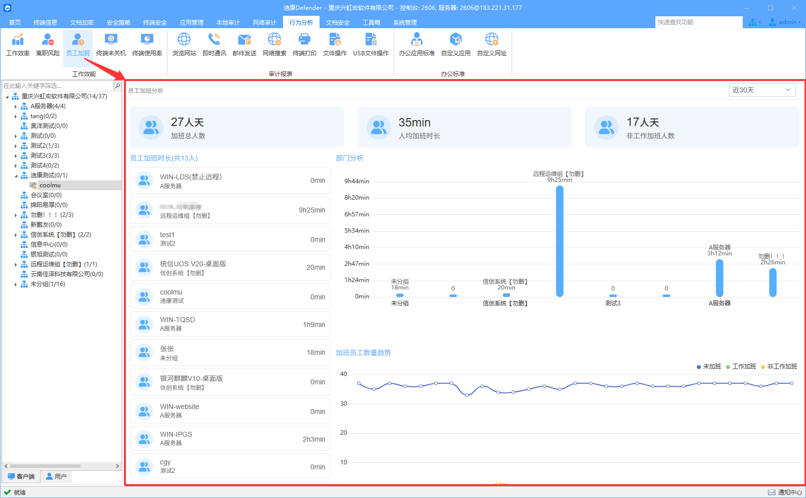The height and width of the screenshot is (498, 806).
Task: Collapse the 重庆兴虹宏软件有限公司 root node
Action: pos(7,96)
